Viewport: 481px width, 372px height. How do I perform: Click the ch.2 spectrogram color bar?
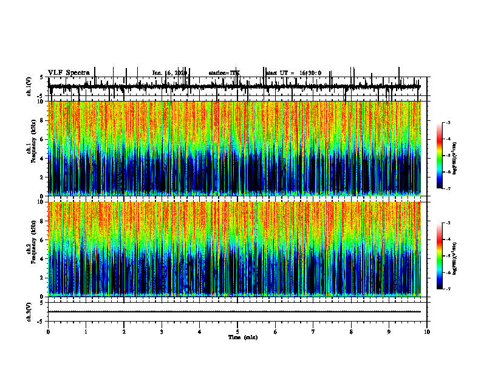pyautogui.click(x=439, y=256)
